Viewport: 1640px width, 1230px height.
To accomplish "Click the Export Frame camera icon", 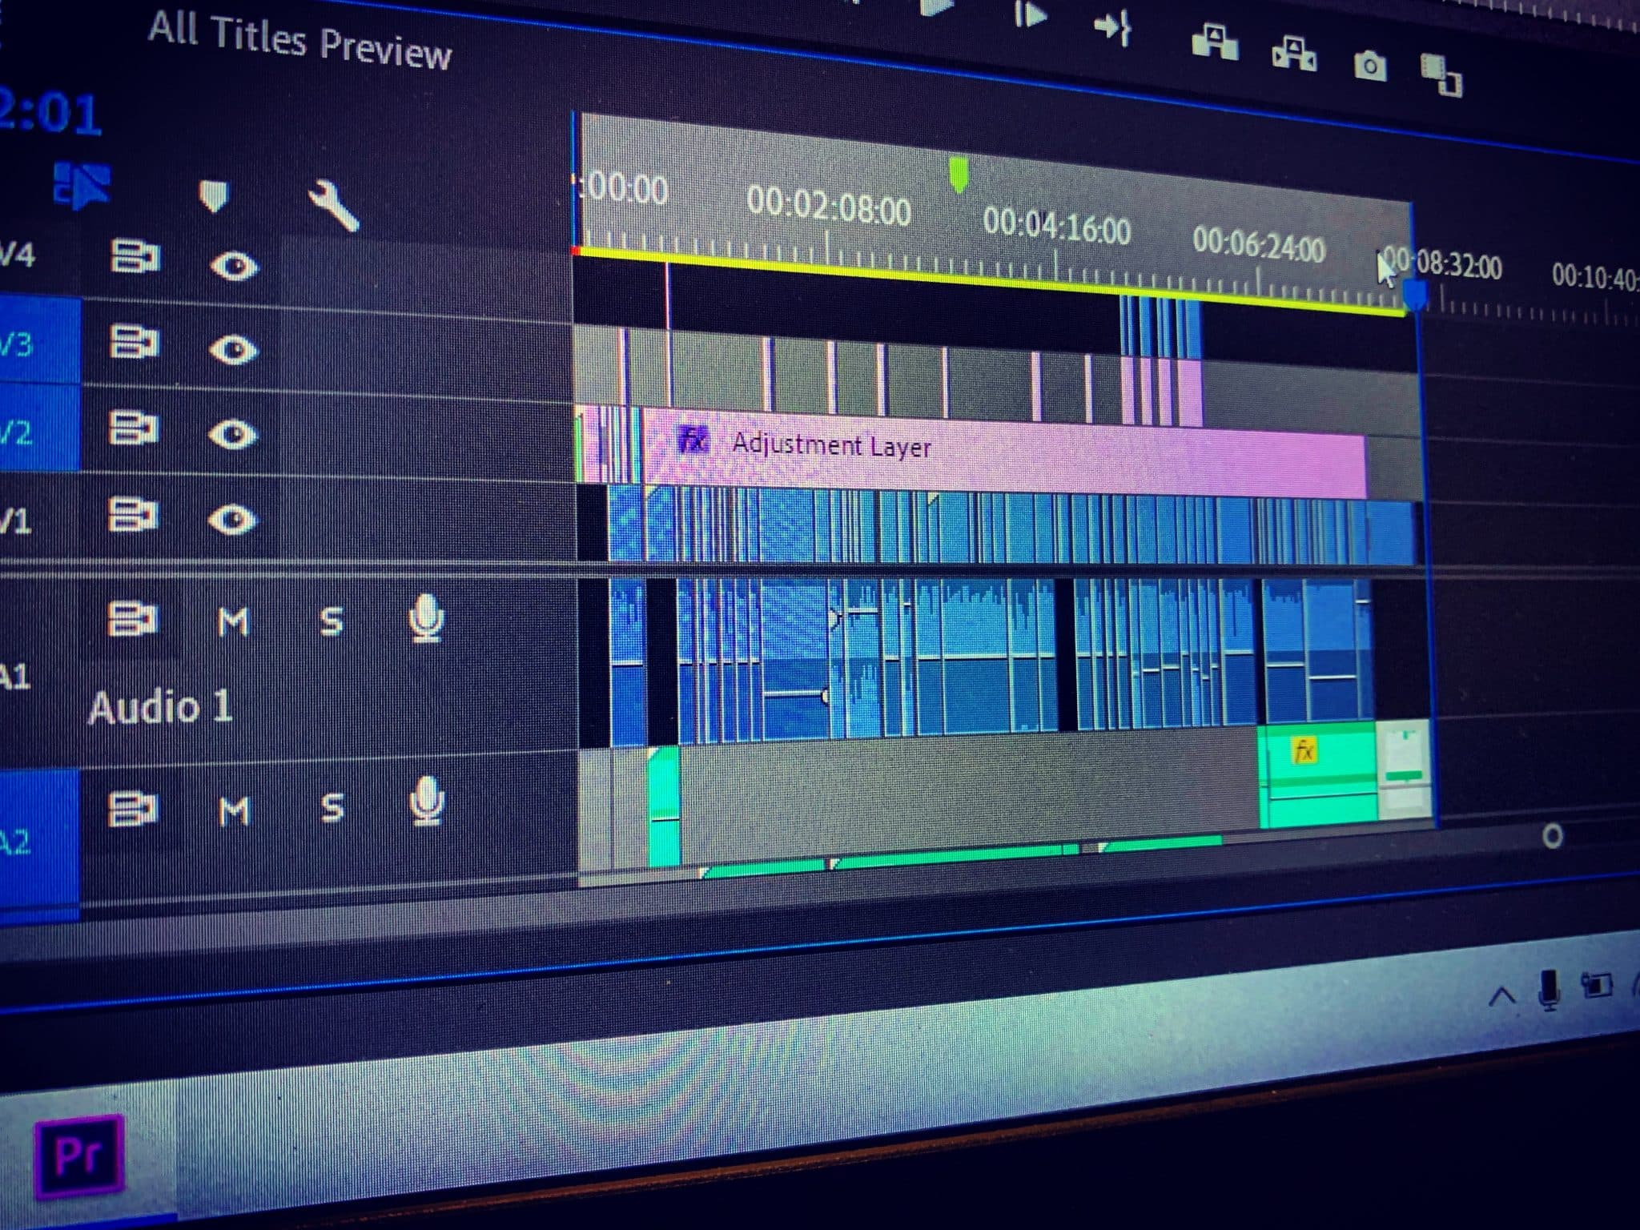I will pos(1369,65).
